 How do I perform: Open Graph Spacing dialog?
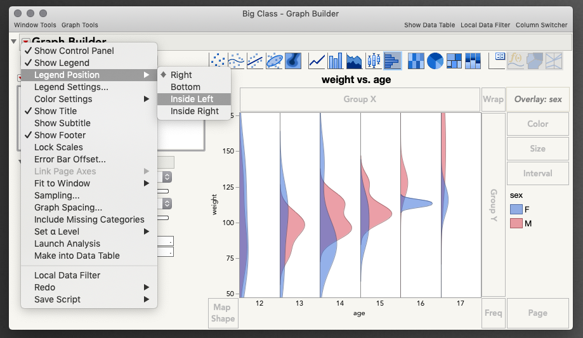click(x=89, y=207)
